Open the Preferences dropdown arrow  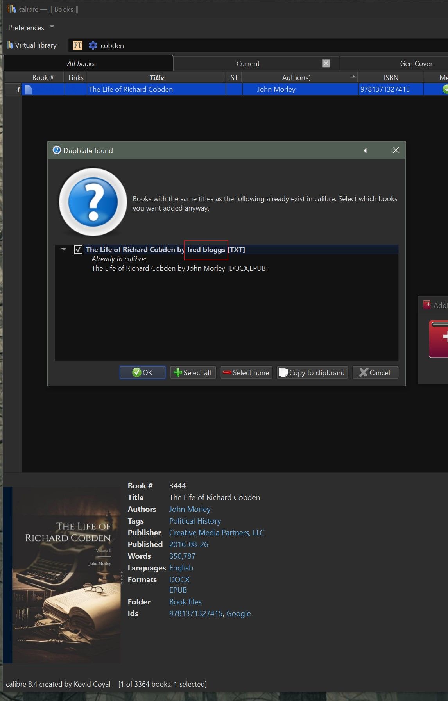click(x=52, y=27)
